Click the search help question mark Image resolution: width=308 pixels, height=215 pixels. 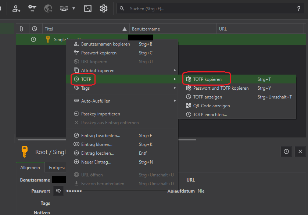pos(298,8)
